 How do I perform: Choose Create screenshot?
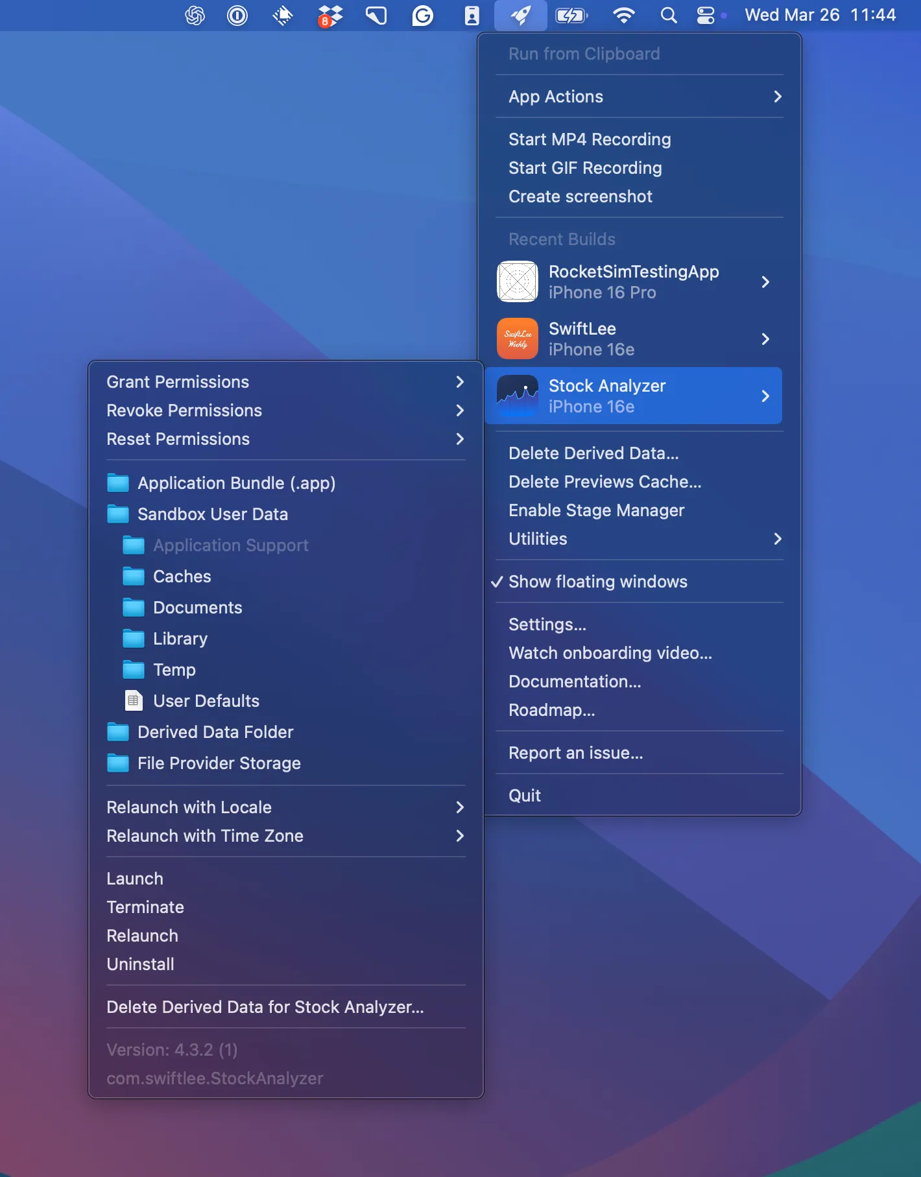click(580, 196)
